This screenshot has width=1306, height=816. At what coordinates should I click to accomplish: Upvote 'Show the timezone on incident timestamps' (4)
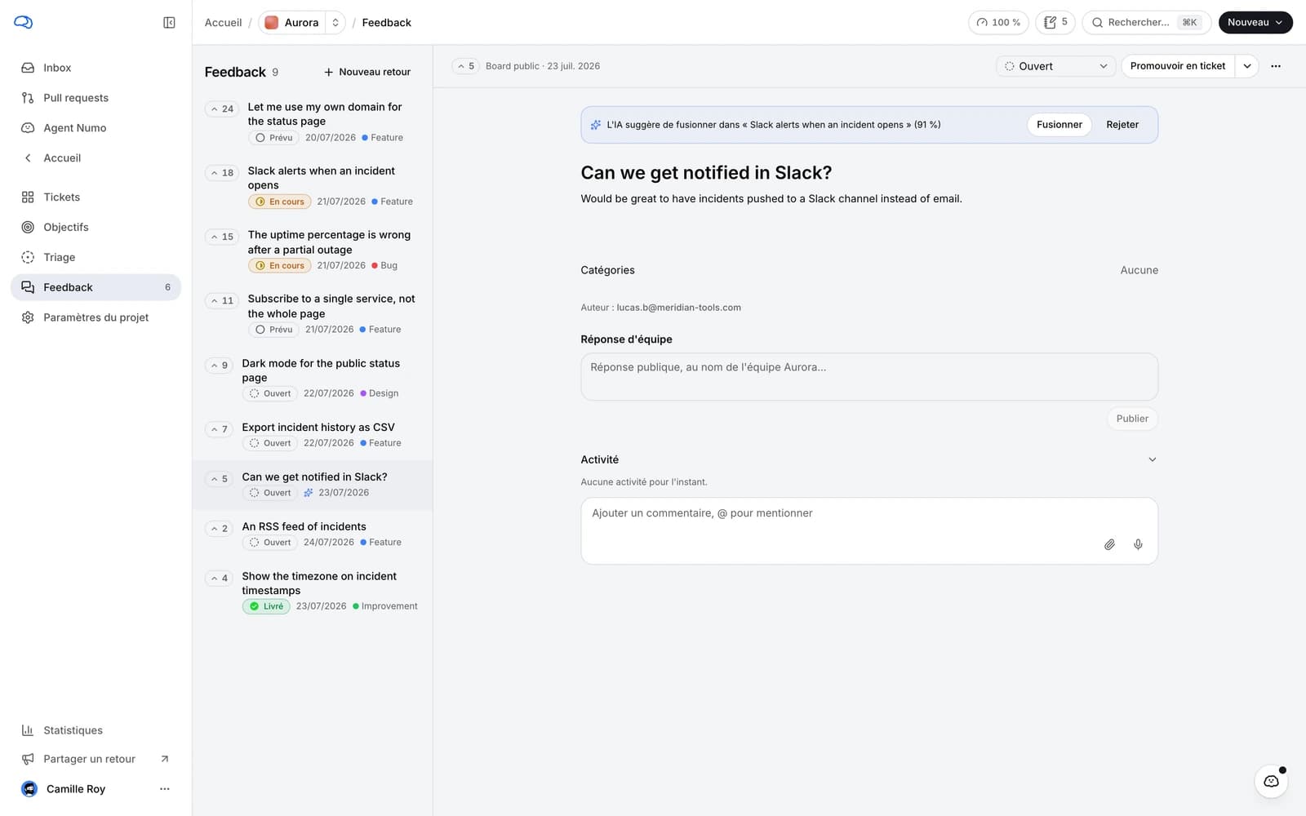point(219,579)
